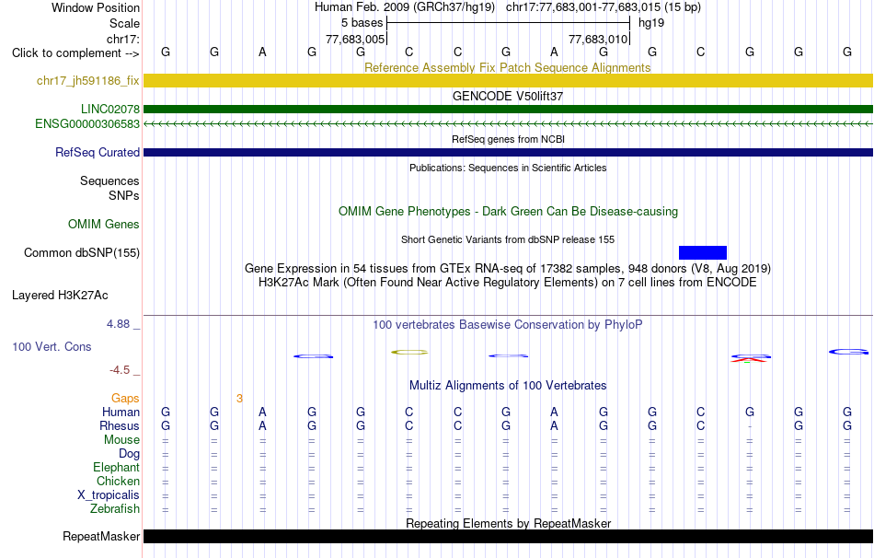The width and height of the screenshot is (874, 558).
Task: Select the Rhesus species row label
Action: (120, 425)
